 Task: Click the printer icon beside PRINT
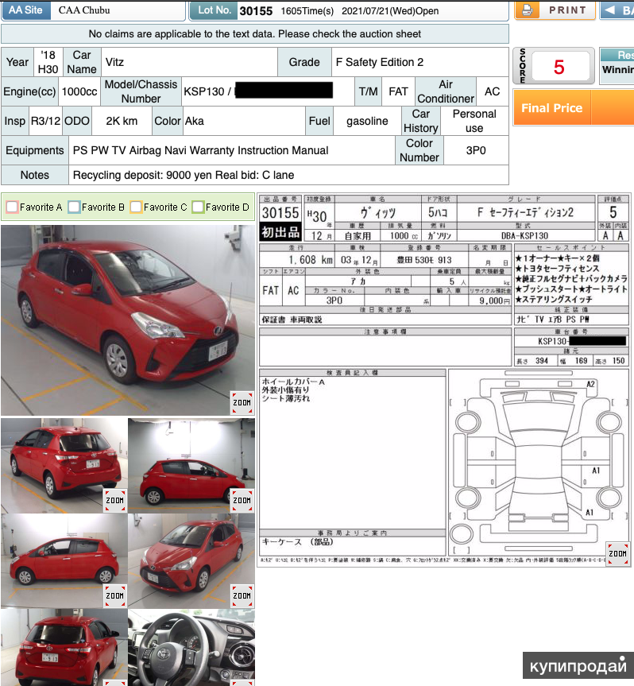click(527, 10)
